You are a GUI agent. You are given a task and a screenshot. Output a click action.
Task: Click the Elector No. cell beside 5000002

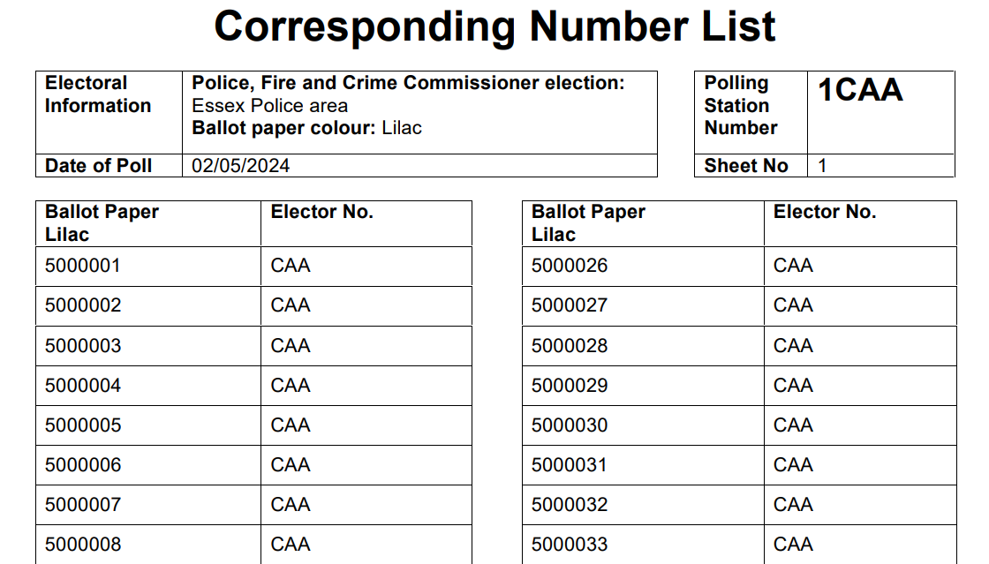(x=291, y=305)
